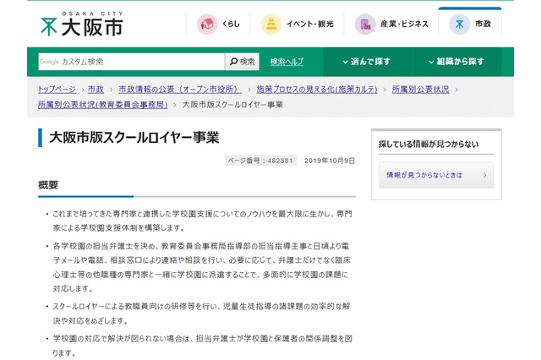Open the 検索ヘルプ link
This screenshot has height=360, width=541.
(x=287, y=62)
